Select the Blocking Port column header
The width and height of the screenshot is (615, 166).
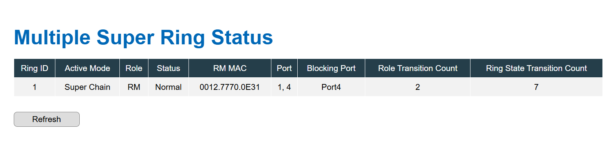tap(331, 68)
